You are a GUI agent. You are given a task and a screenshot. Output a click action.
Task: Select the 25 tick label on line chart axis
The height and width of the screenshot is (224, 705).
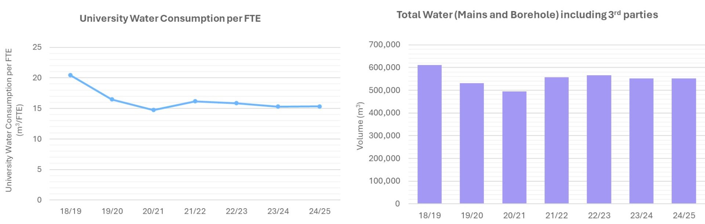pyautogui.click(x=37, y=47)
